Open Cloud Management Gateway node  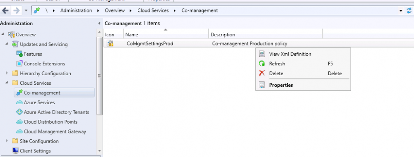coord(55,131)
